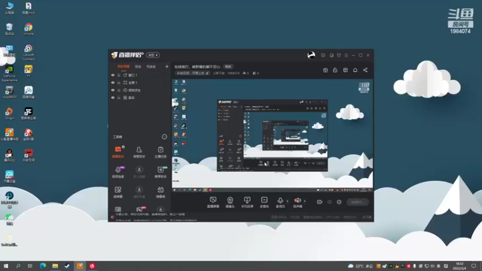Open the Windows Start menu
482x271 pixels.
pyautogui.click(x=6, y=266)
